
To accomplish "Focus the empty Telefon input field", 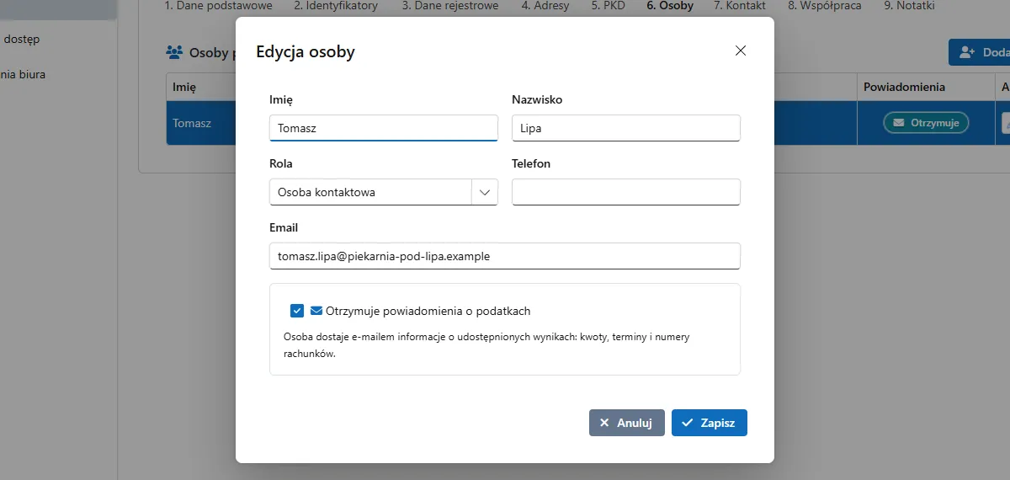I will [626, 192].
